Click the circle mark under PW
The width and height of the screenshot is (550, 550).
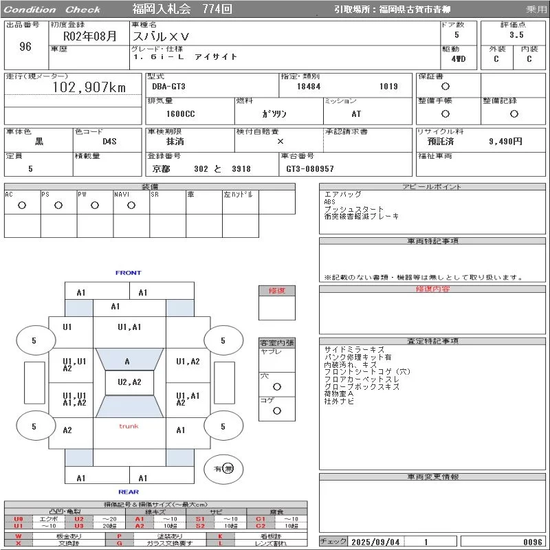tap(95, 205)
